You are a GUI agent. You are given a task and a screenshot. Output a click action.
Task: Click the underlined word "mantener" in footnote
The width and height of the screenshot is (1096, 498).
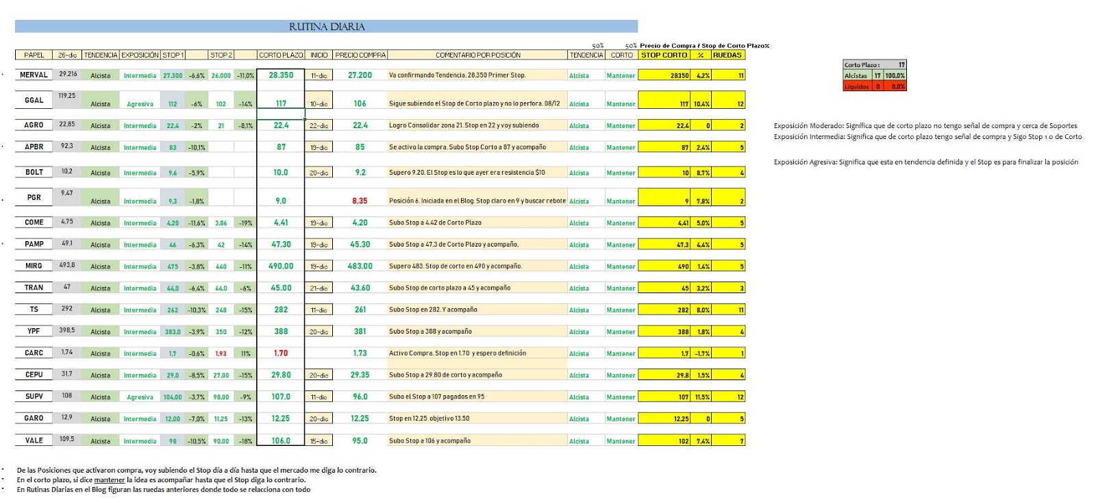coord(110,480)
